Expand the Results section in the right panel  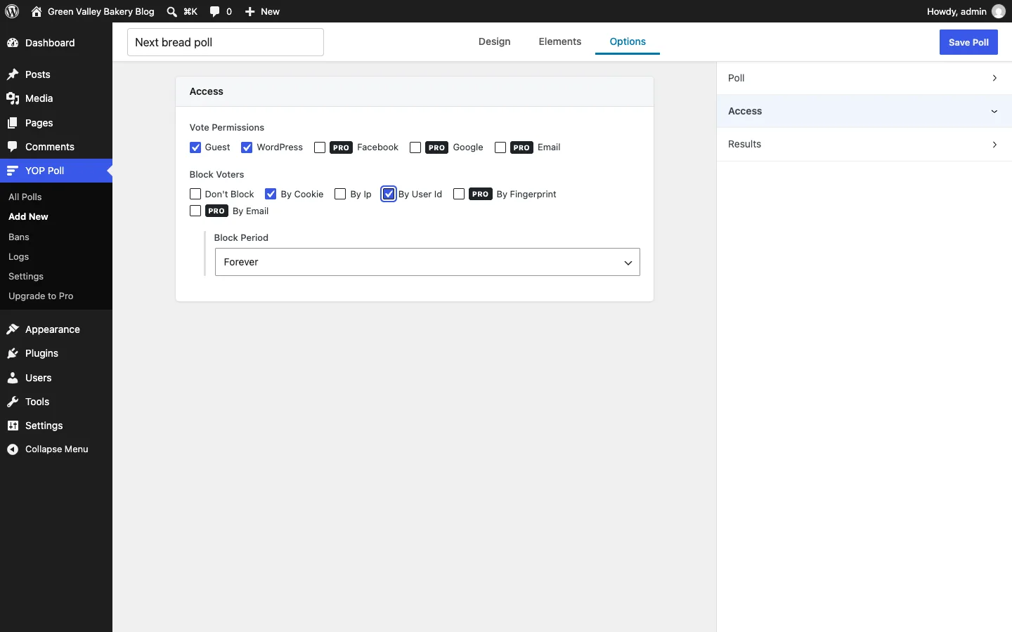(x=864, y=144)
